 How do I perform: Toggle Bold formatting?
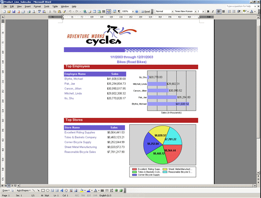[208, 11]
